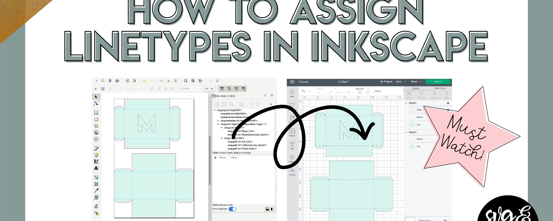Toggle move patterns affect button

click(243, 89)
